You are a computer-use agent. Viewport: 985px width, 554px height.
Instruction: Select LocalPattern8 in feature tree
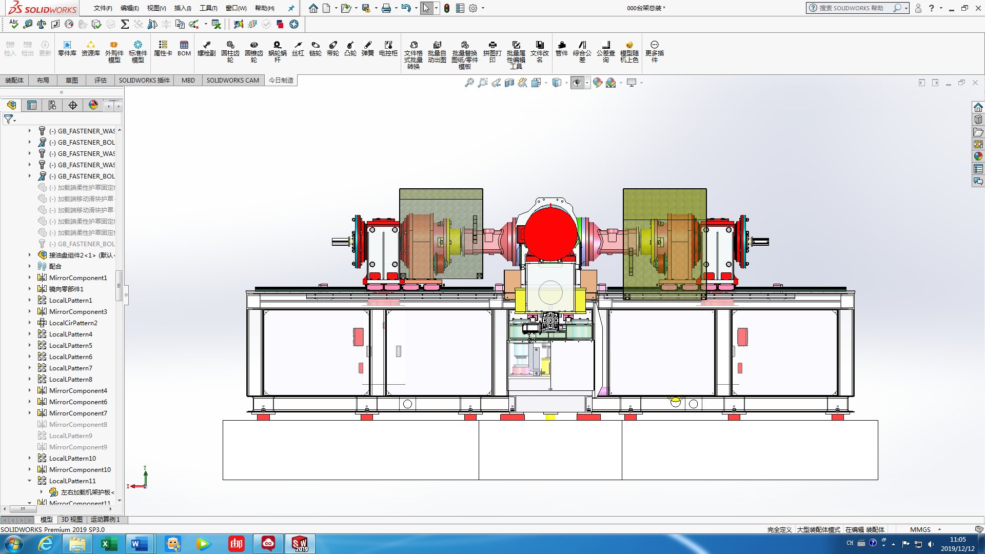pos(71,379)
